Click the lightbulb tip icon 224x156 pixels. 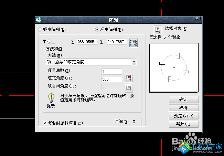(51, 98)
